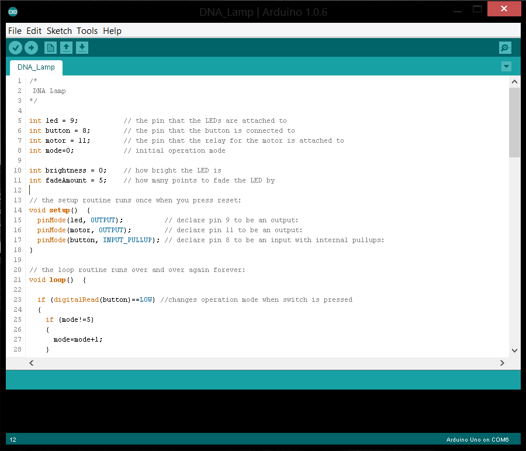Open the Tools menu
Screen dimensions: 526x451
pyautogui.click(x=86, y=31)
